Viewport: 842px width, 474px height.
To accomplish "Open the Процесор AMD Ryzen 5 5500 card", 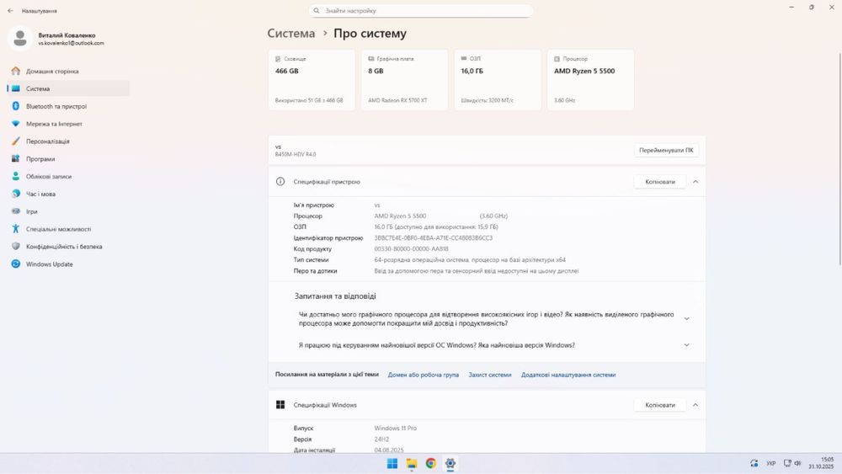I will click(x=590, y=80).
